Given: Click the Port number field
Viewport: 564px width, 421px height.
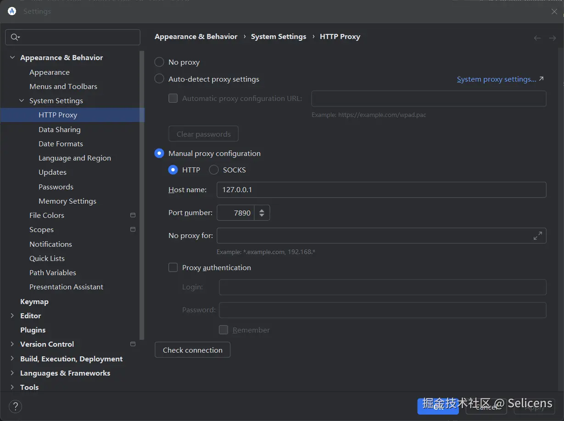Looking at the screenshot, I should [235, 213].
